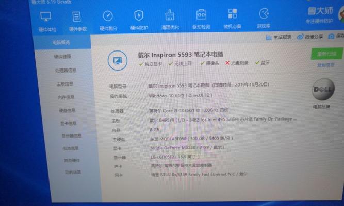Click the 微博分享 icon
The image size is (344, 206).
tap(300, 37)
